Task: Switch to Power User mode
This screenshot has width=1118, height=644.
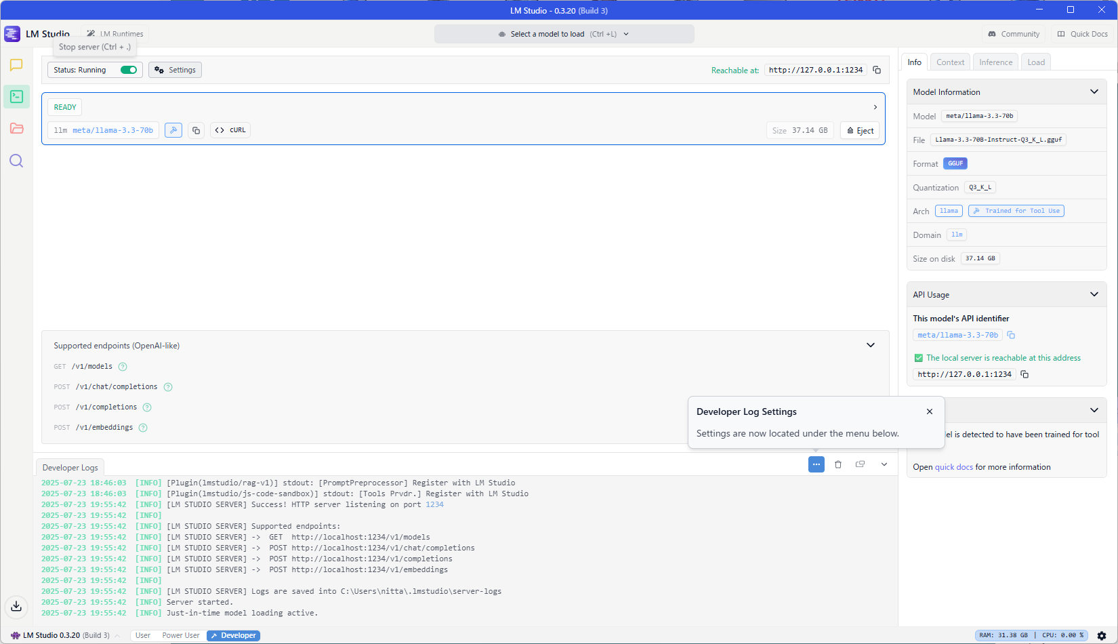Action: [x=181, y=635]
